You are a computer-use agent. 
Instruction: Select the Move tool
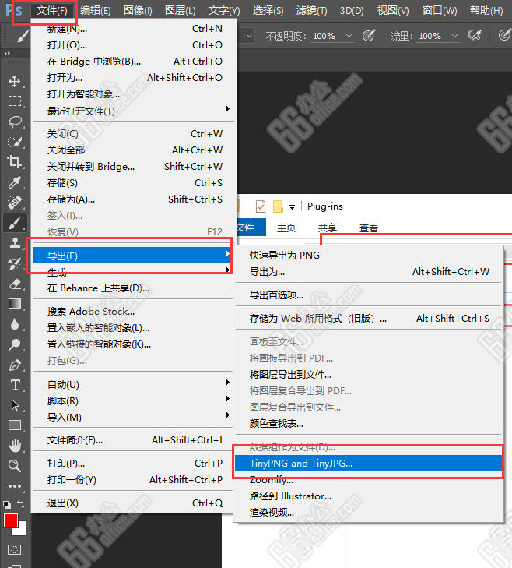[15, 81]
